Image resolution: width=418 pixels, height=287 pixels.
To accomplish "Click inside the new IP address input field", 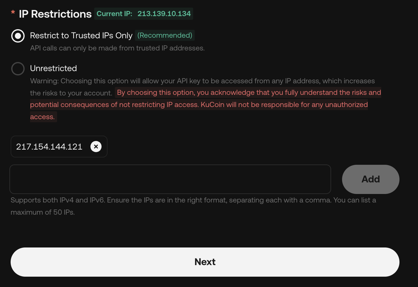I will [170, 179].
